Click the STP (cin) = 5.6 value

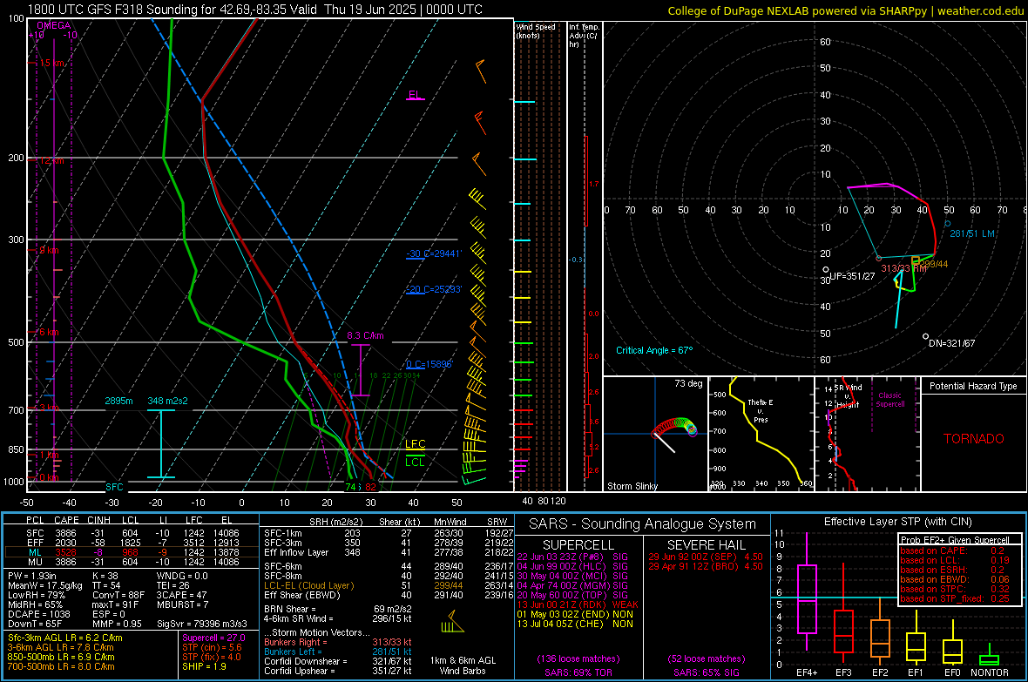(x=212, y=647)
